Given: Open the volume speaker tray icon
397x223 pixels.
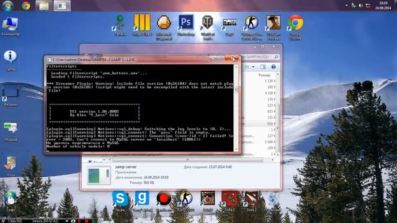Looking at the screenshot, I should coord(361,6).
